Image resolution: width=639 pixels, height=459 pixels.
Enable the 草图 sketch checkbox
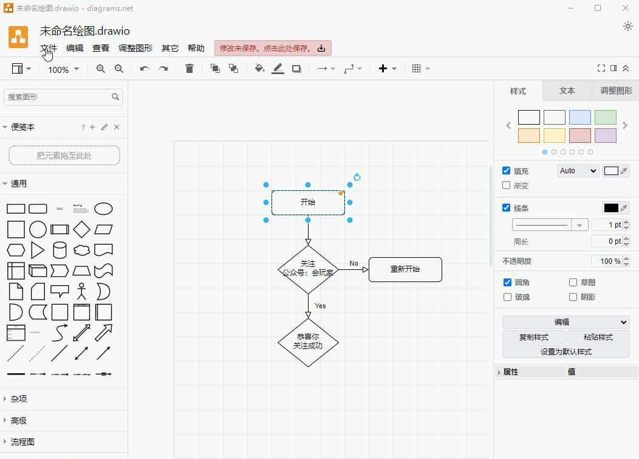[x=573, y=282]
